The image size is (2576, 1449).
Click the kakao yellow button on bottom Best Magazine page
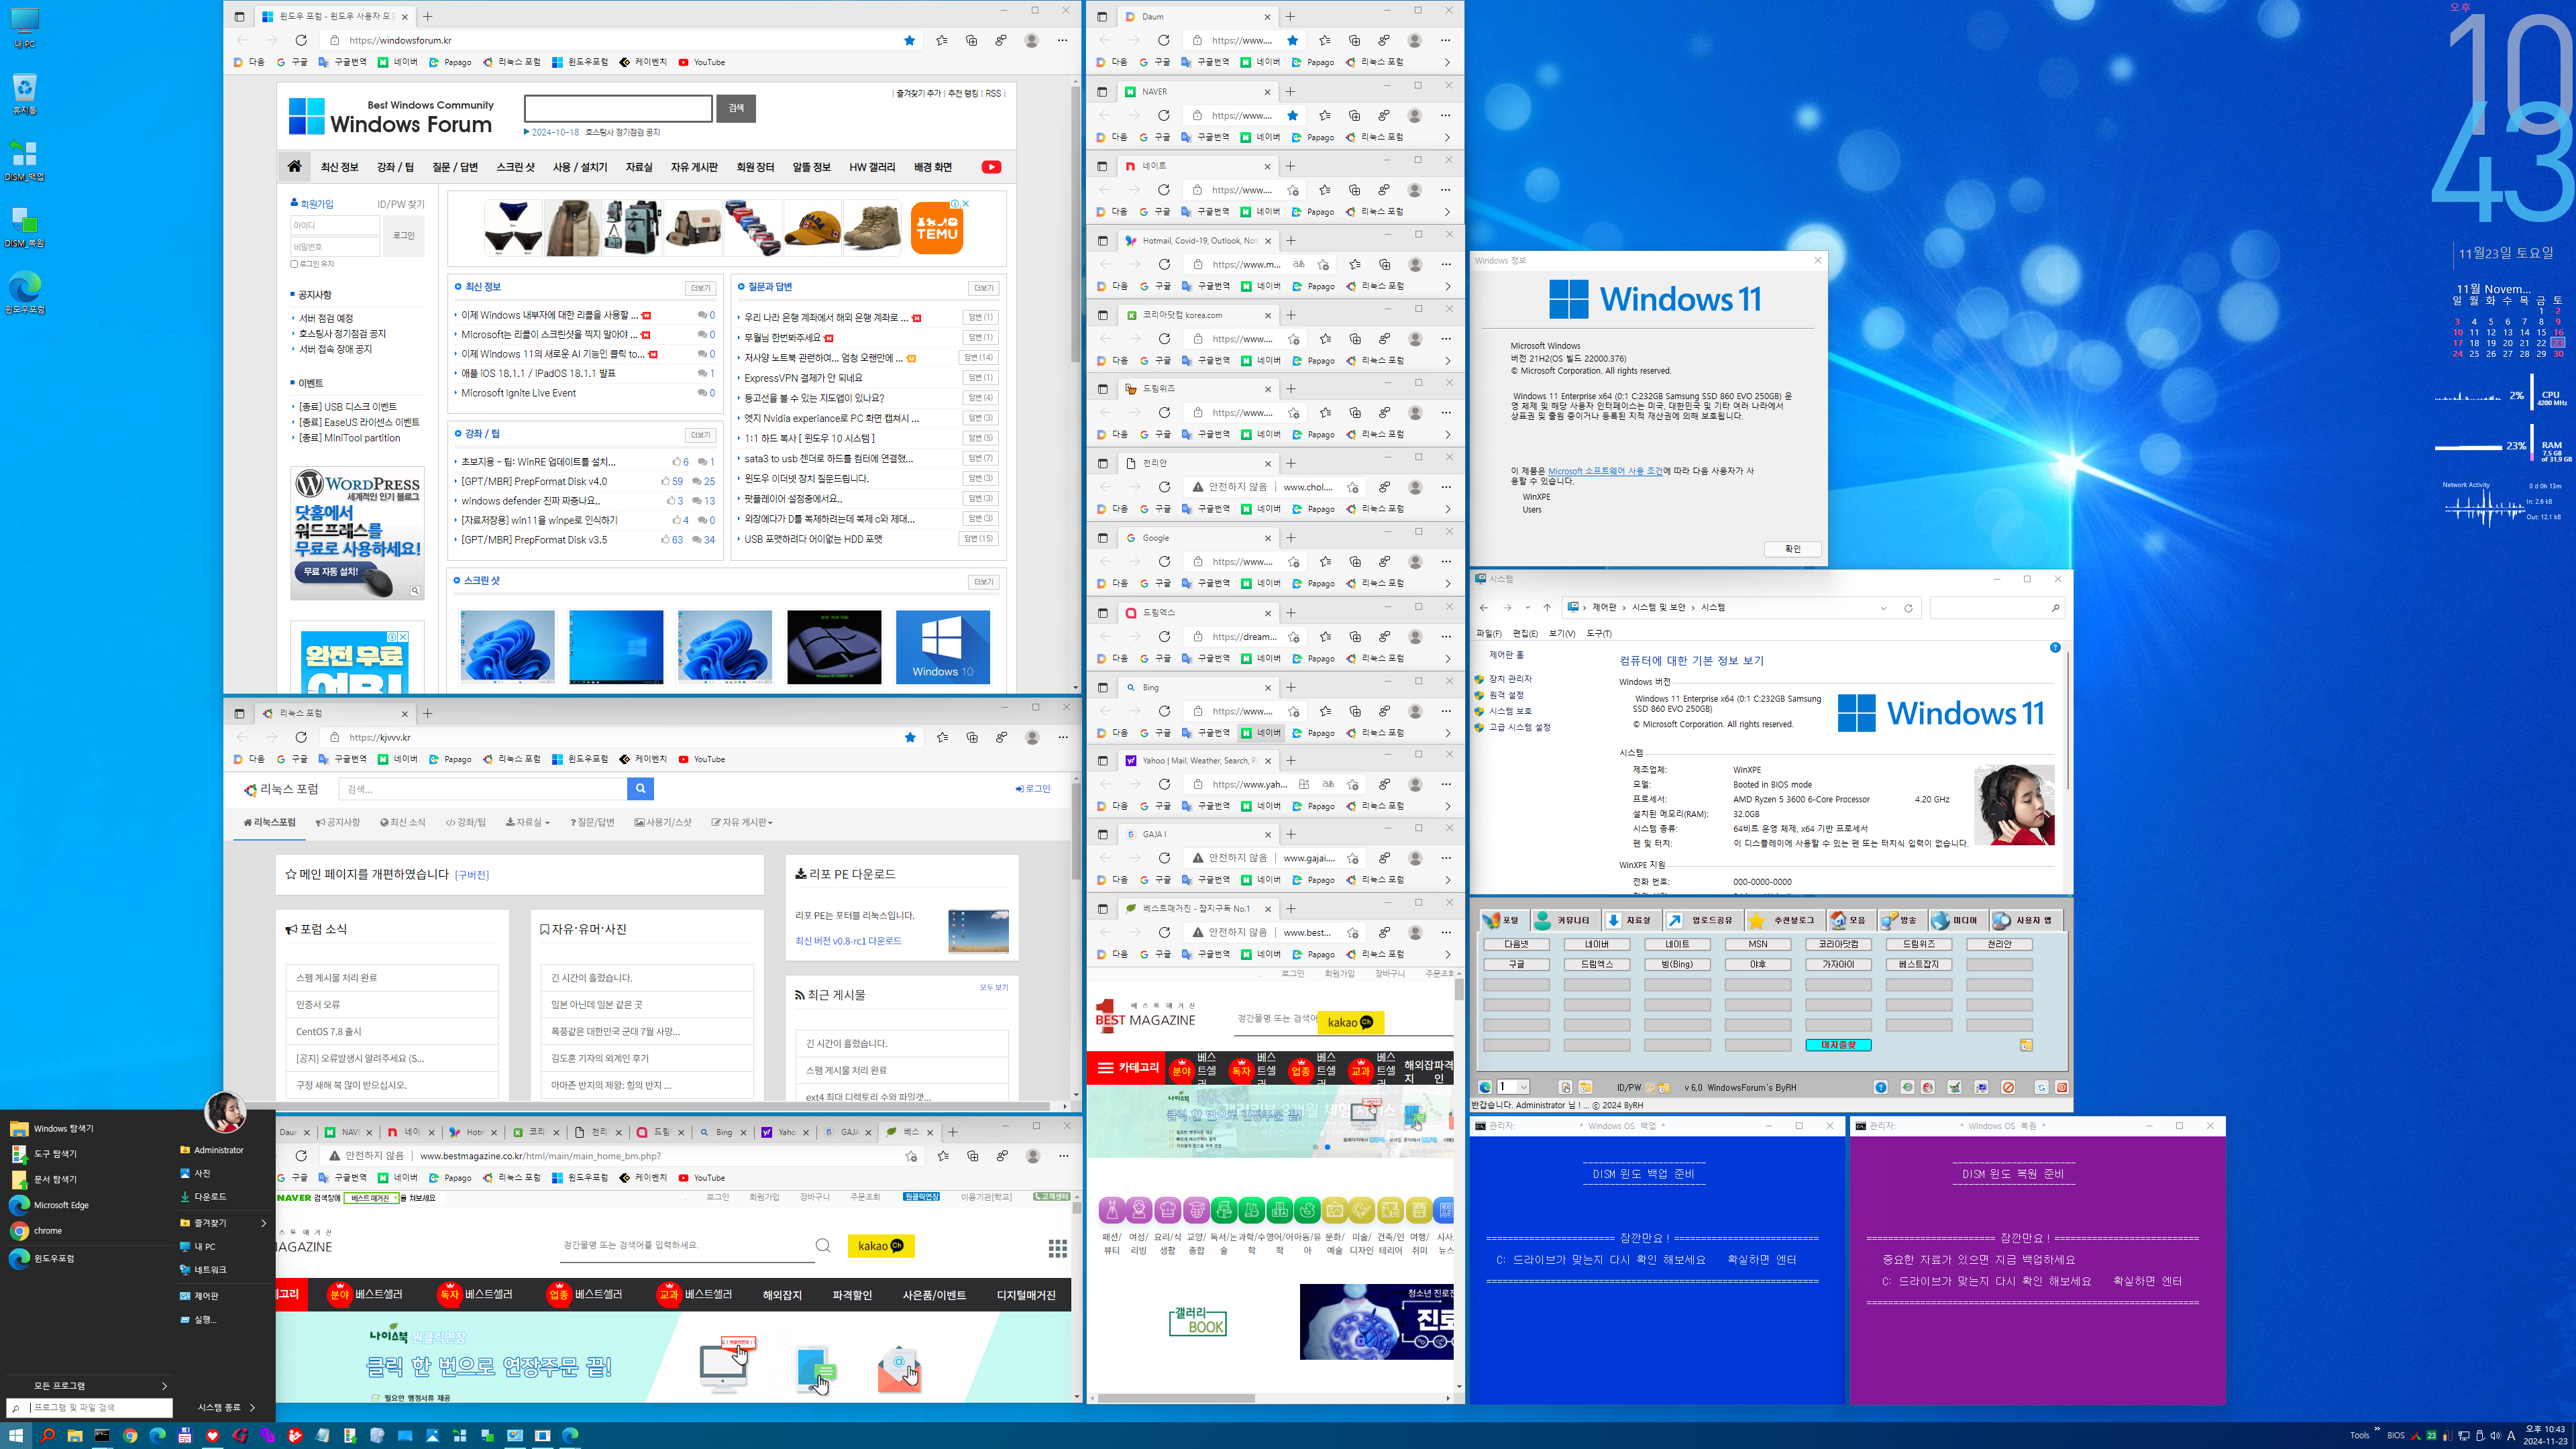coord(881,1246)
